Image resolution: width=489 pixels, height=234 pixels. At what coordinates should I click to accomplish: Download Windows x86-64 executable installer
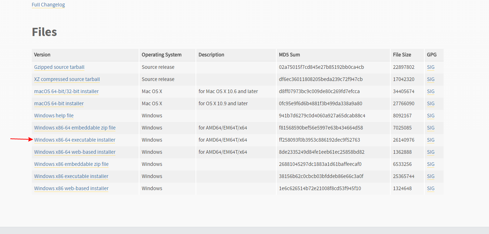pos(75,140)
